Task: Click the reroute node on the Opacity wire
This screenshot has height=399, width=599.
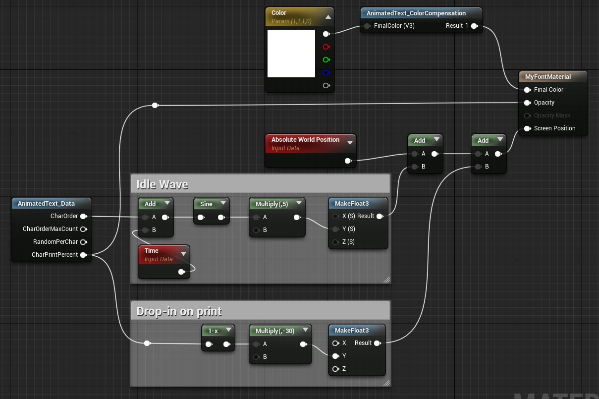Action: click(155, 105)
